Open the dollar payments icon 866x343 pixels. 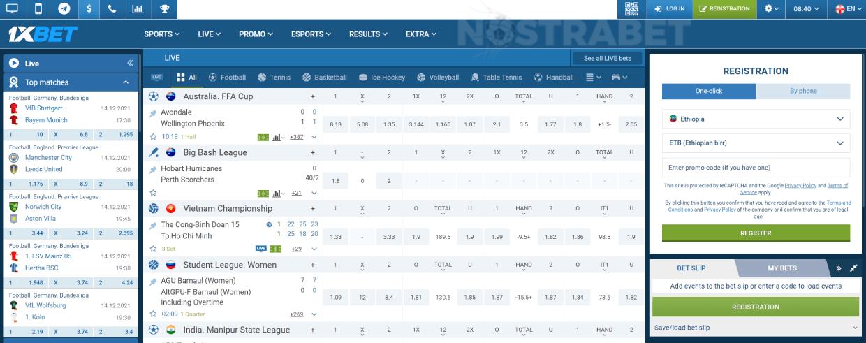pos(89,9)
